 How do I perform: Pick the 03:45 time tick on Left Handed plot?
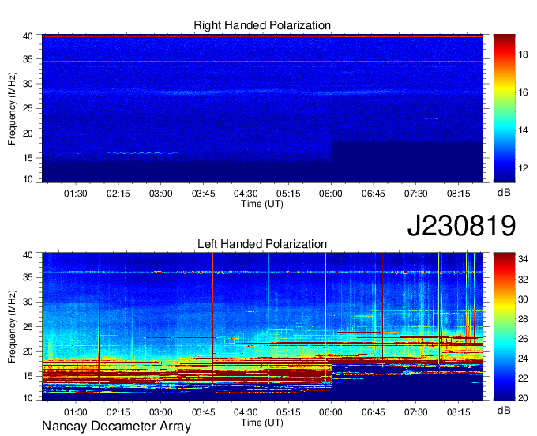pos(203,412)
